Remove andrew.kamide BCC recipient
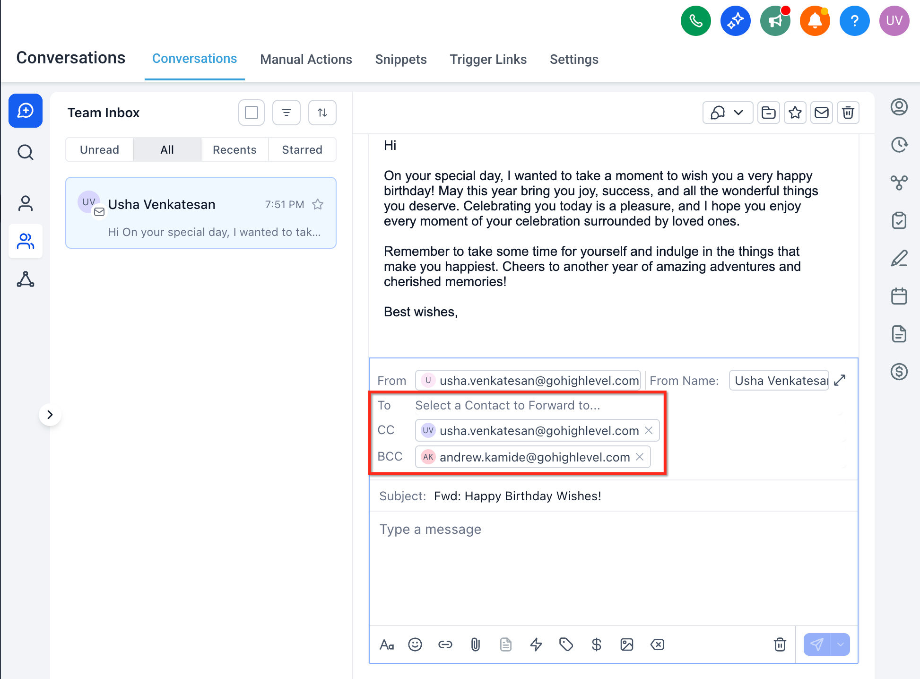Screen dimensions: 920x679 tap(640, 457)
